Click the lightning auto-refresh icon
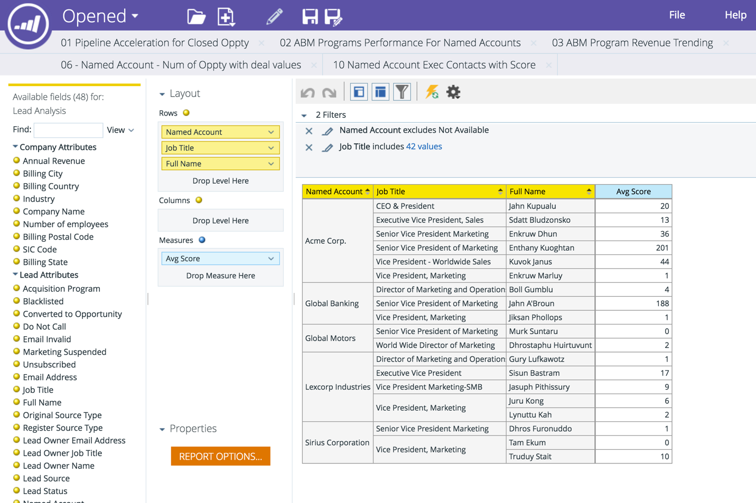Image resolution: width=756 pixels, height=503 pixels. [x=432, y=92]
